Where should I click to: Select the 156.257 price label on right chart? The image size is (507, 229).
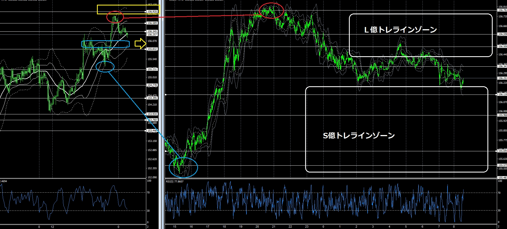tap(502, 78)
